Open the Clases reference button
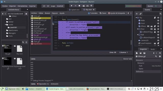This screenshot has width=163, height=91. pos(103,13)
